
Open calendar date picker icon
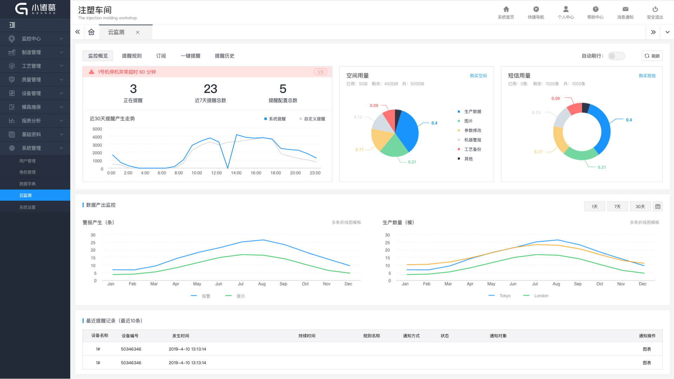pyautogui.click(x=658, y=207)
